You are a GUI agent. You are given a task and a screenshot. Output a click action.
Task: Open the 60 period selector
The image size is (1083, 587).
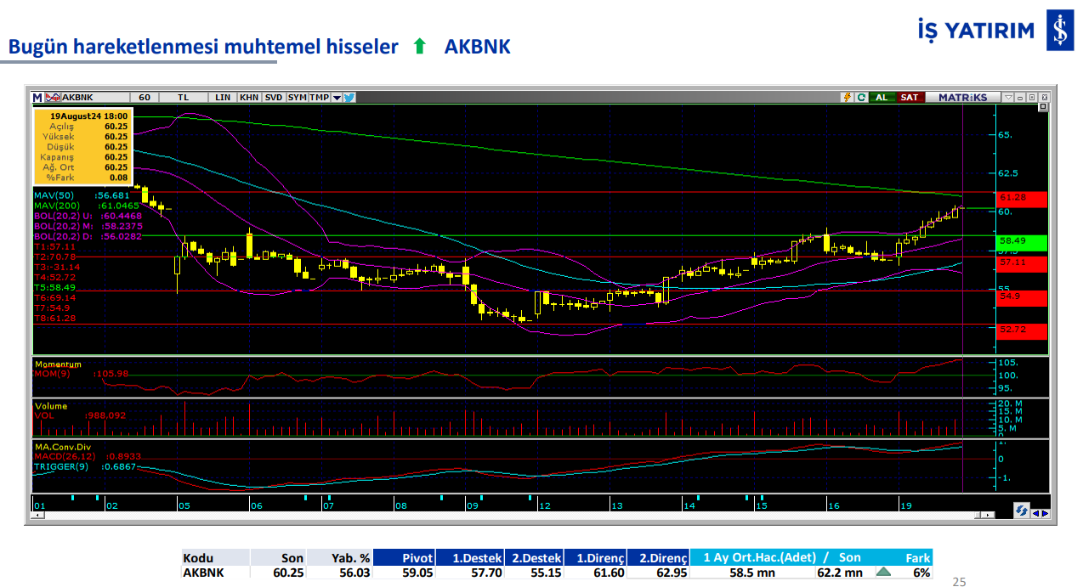click(145, 98)
